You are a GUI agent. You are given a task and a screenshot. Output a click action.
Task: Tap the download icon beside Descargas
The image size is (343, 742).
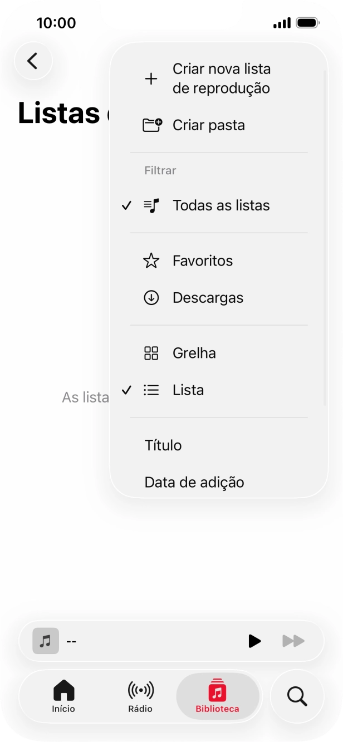tap(151, 297)
